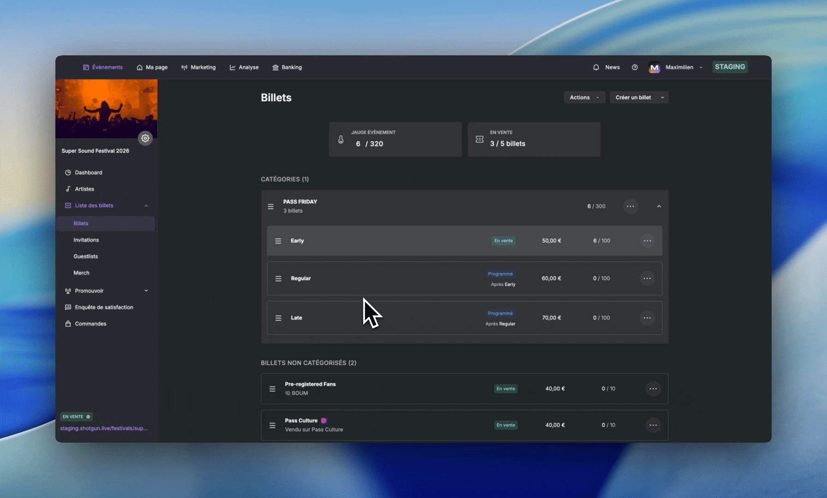The width and height of the screenshot is (827, 498).
Task: Click 'Super Sound Festival 2026' event title
Action: (96, 151)
